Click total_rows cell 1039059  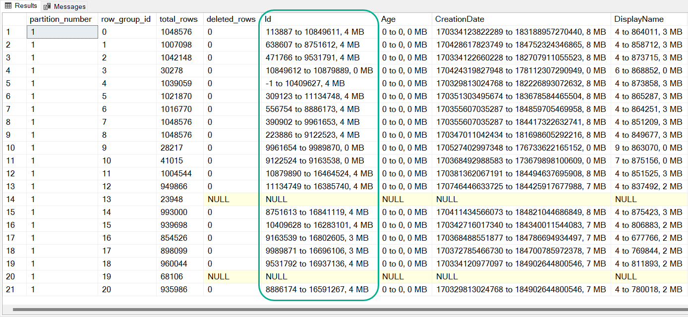(179, 84)
